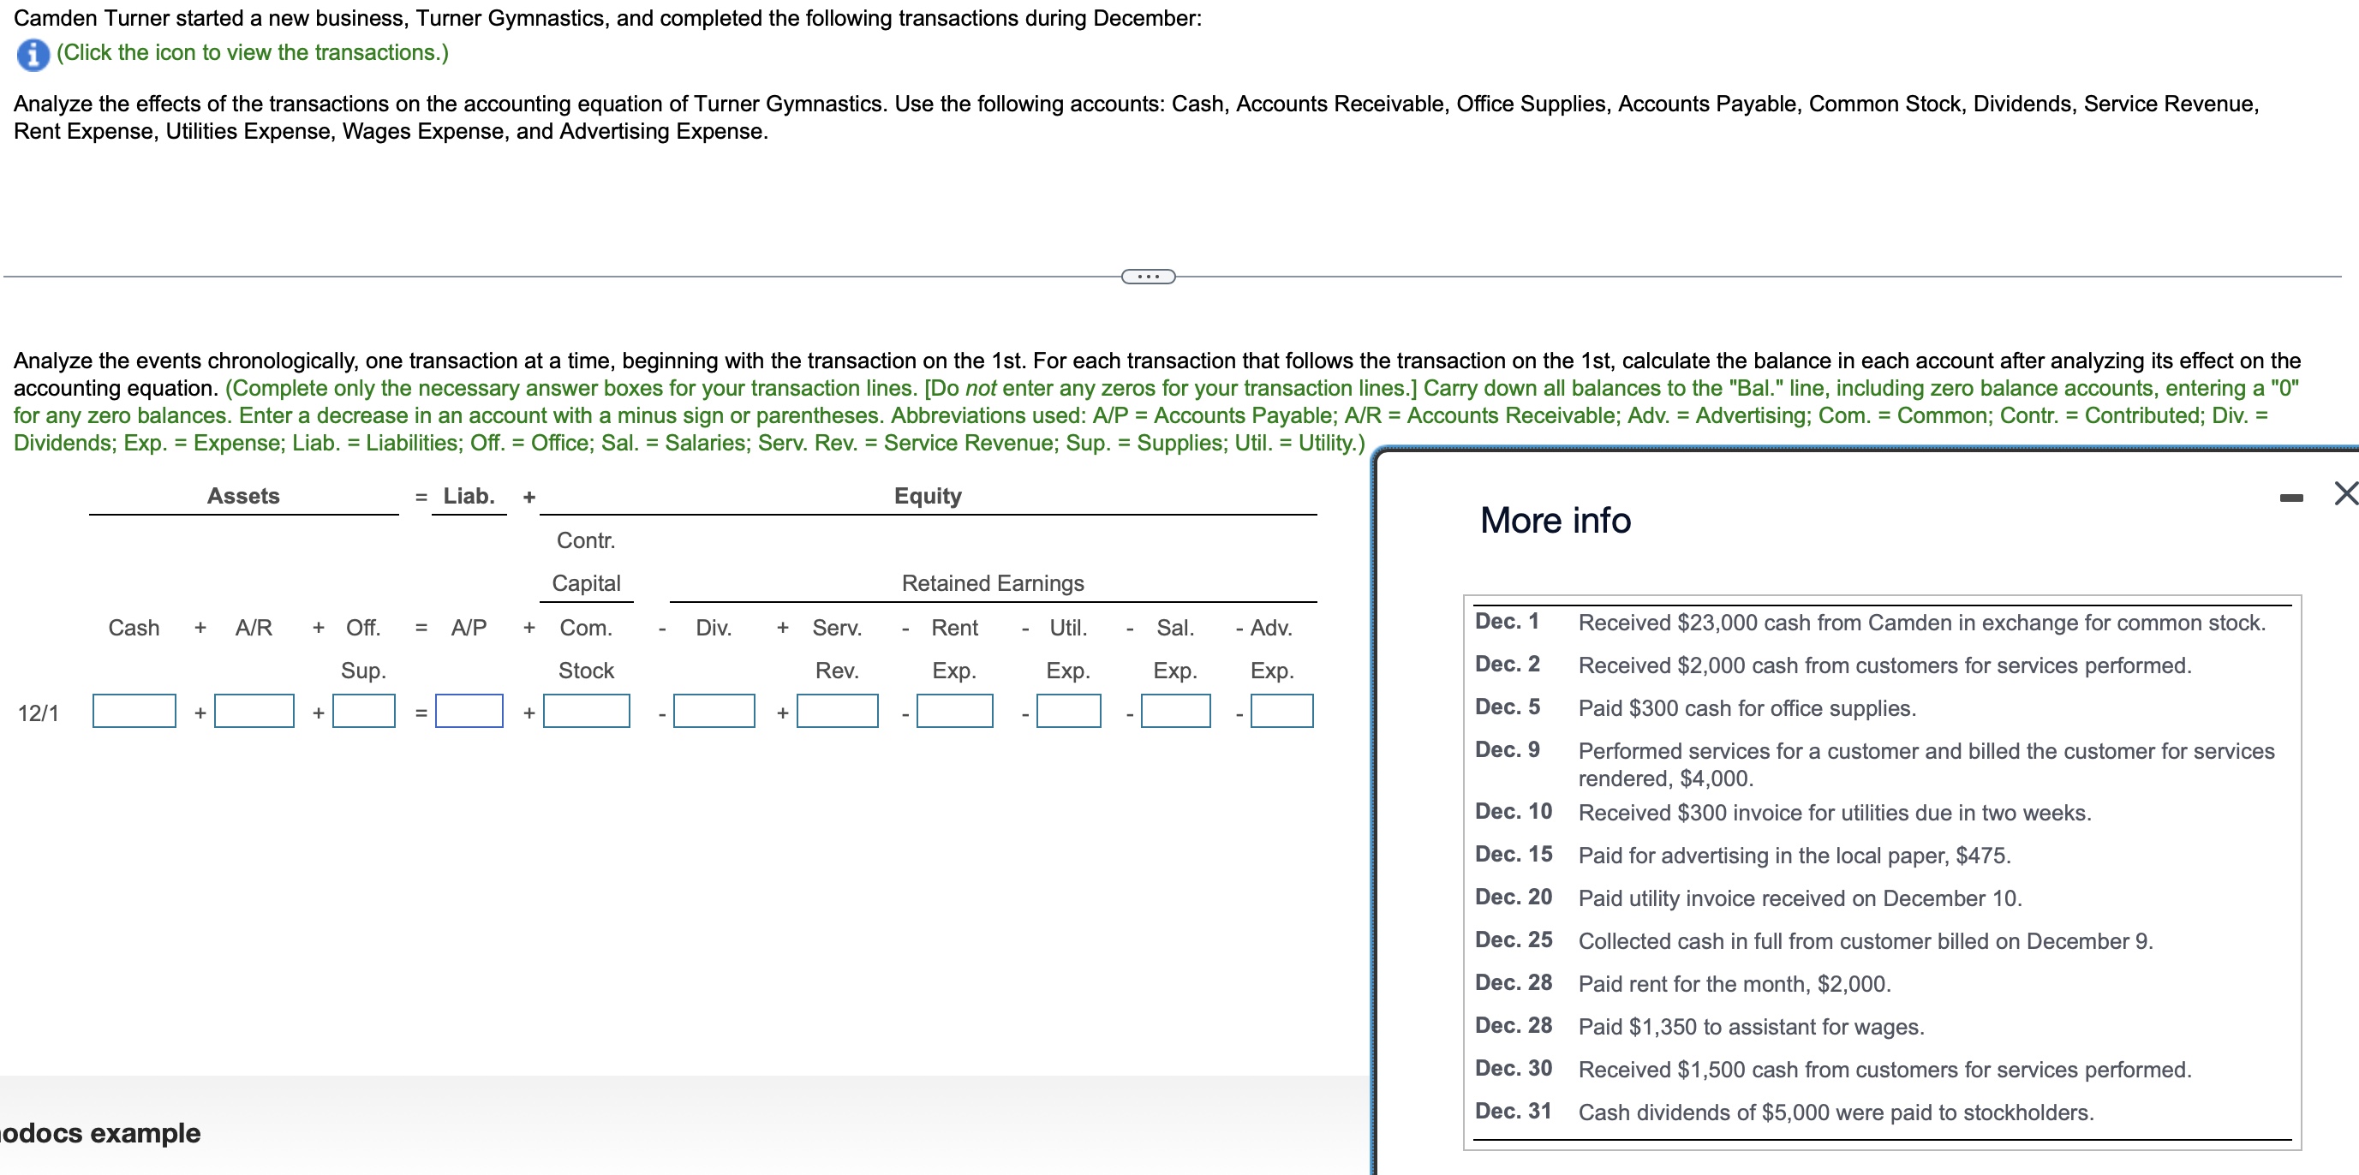Click the Cash input box for 12/1

click(134, 711)
